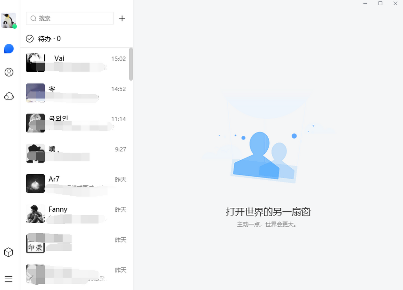Maximize the application window
This screenshot has height=290, width=403.
pyautogui.click(x=380, y=3)
